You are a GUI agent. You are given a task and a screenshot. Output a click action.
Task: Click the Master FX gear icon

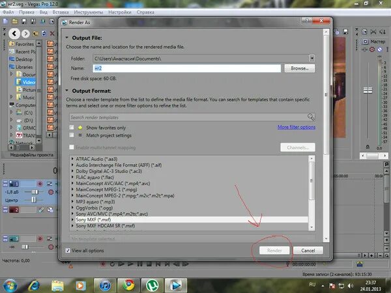click(x=372, y=49)
